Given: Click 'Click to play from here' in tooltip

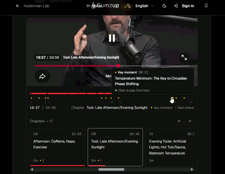Looking at the screenshot, I should point(132,90).
